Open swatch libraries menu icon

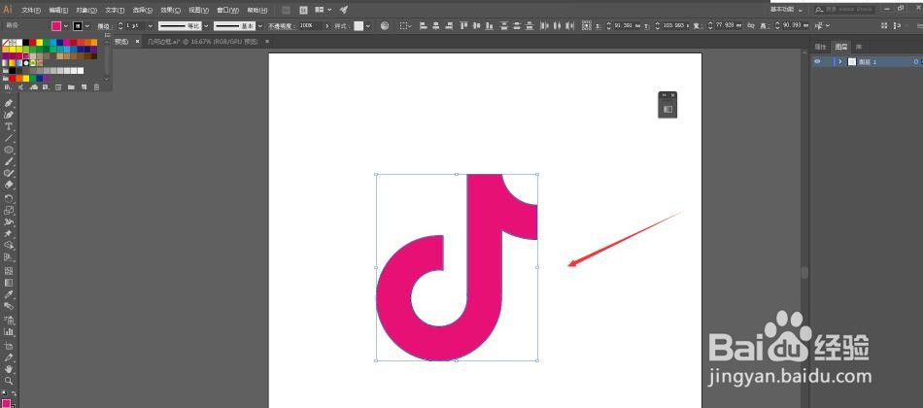click(x=7, y=87)
